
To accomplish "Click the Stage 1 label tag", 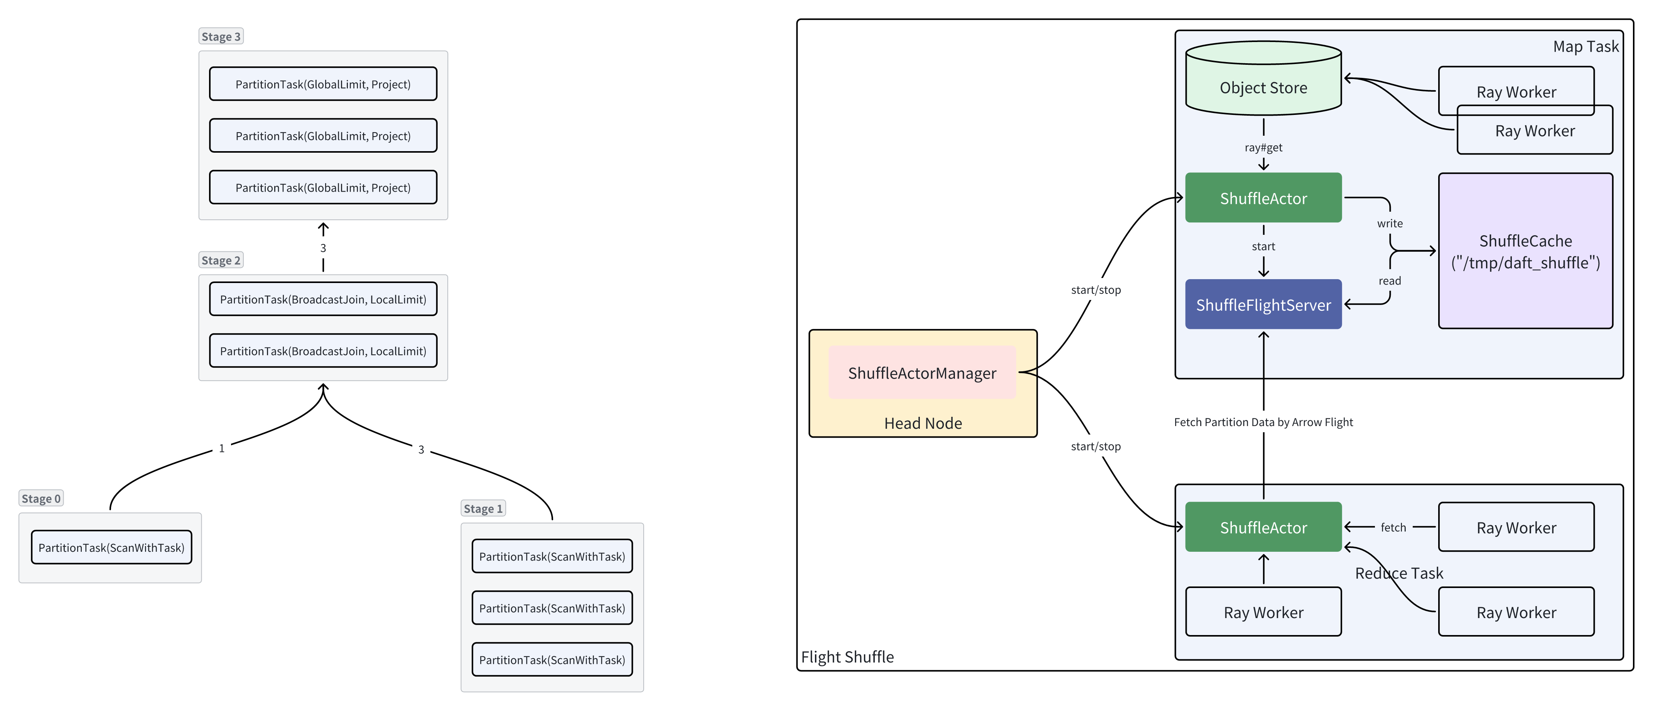I will (482, 508).
